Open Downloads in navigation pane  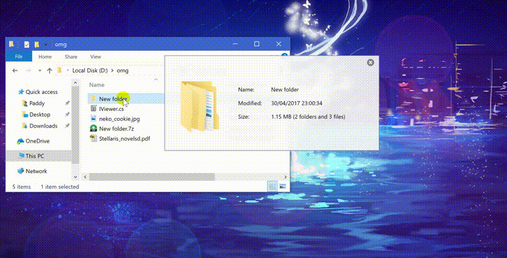[x=43, y=126]
